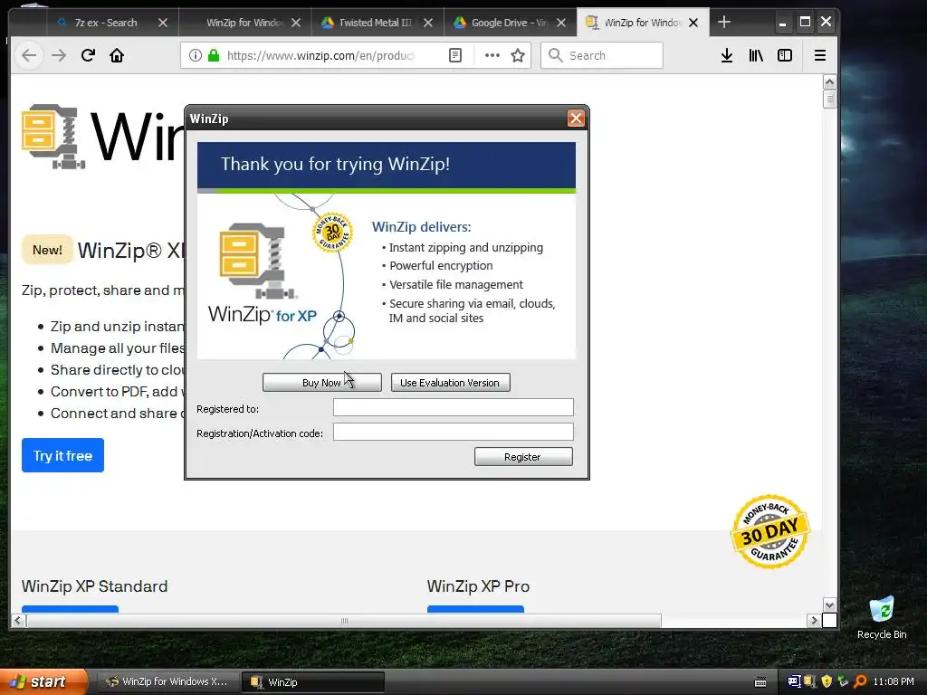The image size is (927, 695).
Task: Click the WinZip logo on the web page
Action: (103, 136)
